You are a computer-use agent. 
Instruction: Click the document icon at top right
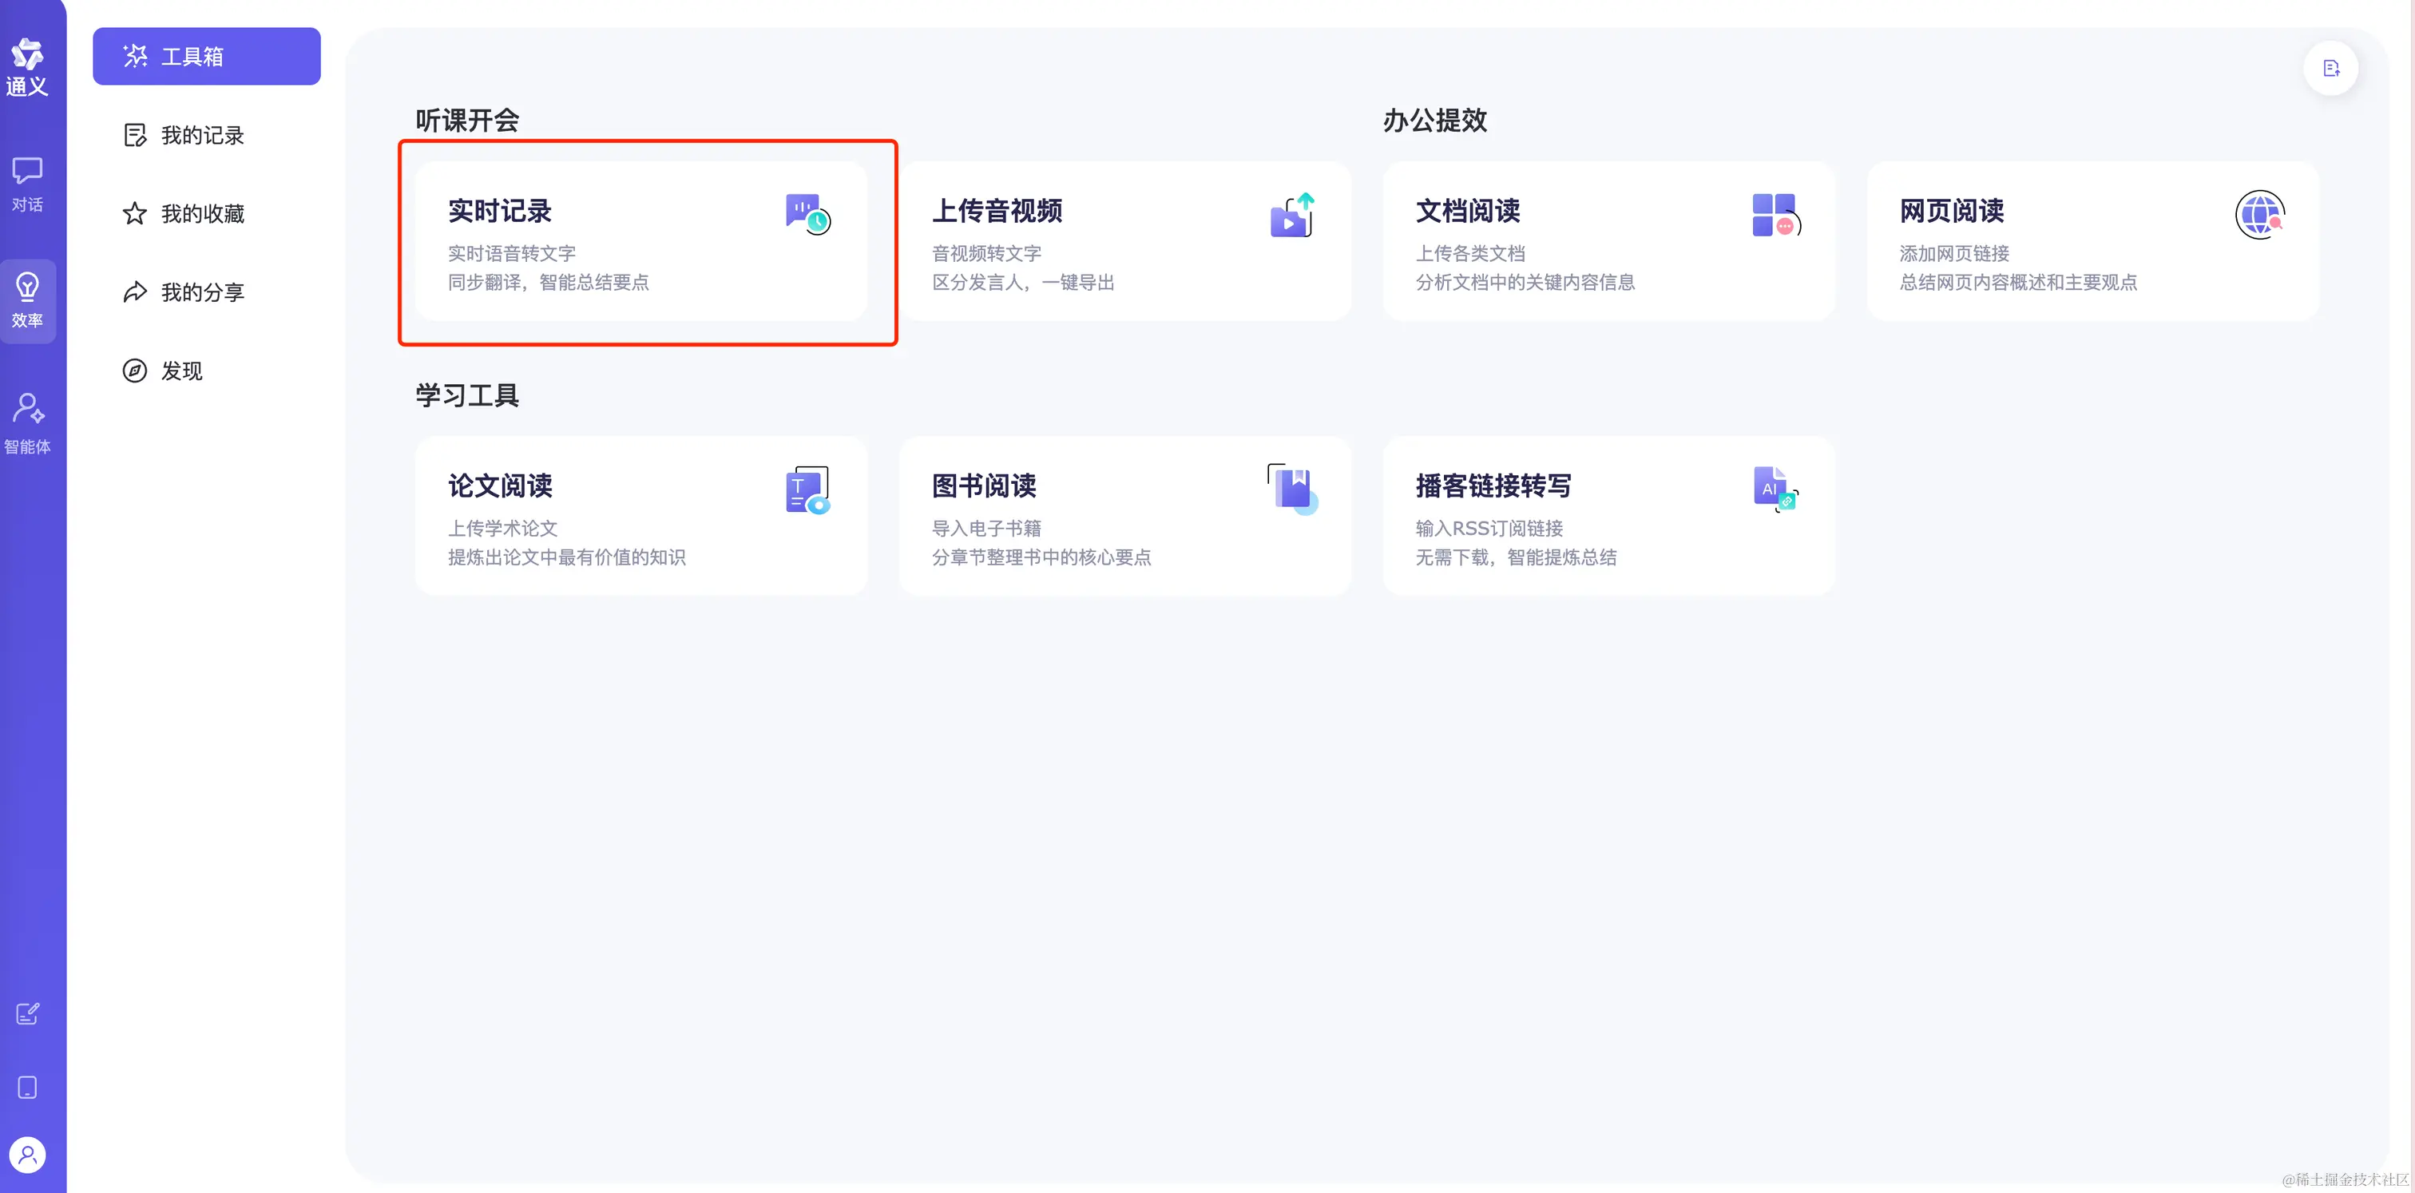[2330, 69]
